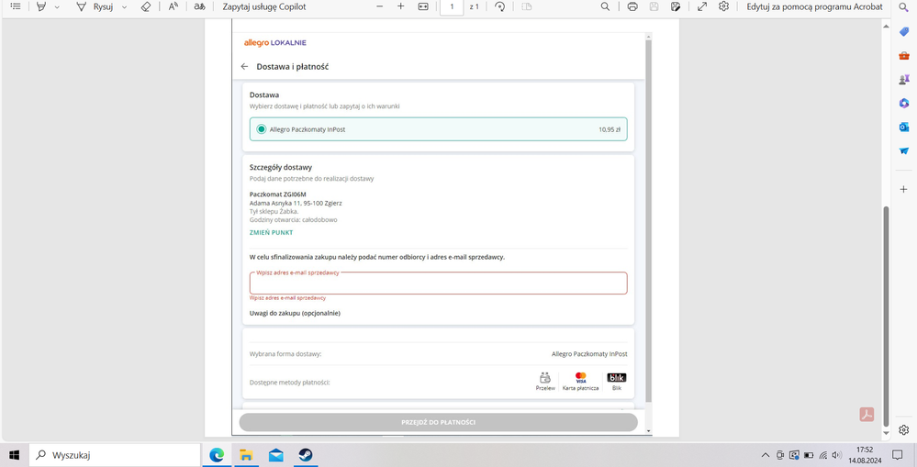The width and height of the screenshot is (917, 467).
Task: Open the notification center icon
Action: 897,455
